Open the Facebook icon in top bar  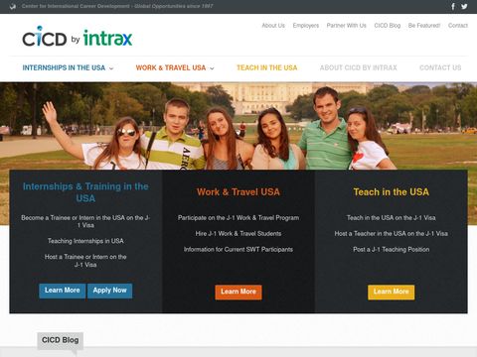point(453,6)
